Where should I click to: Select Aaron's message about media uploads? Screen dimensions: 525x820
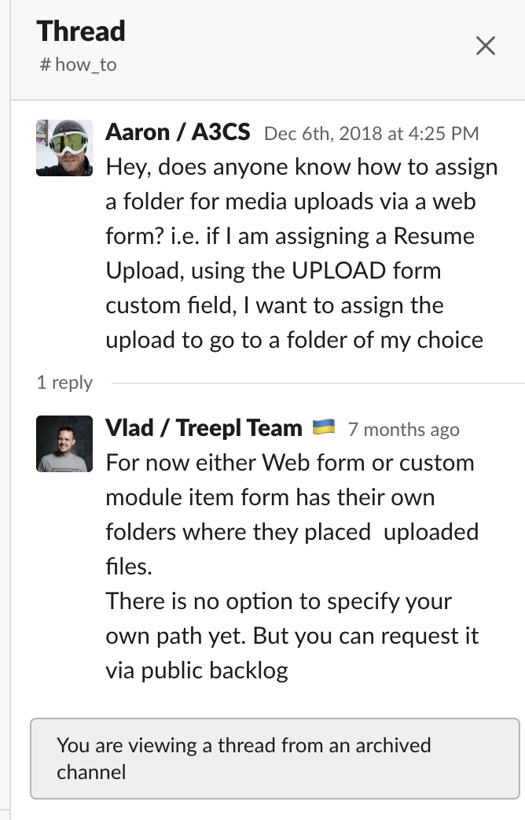[x=302, y=253]
